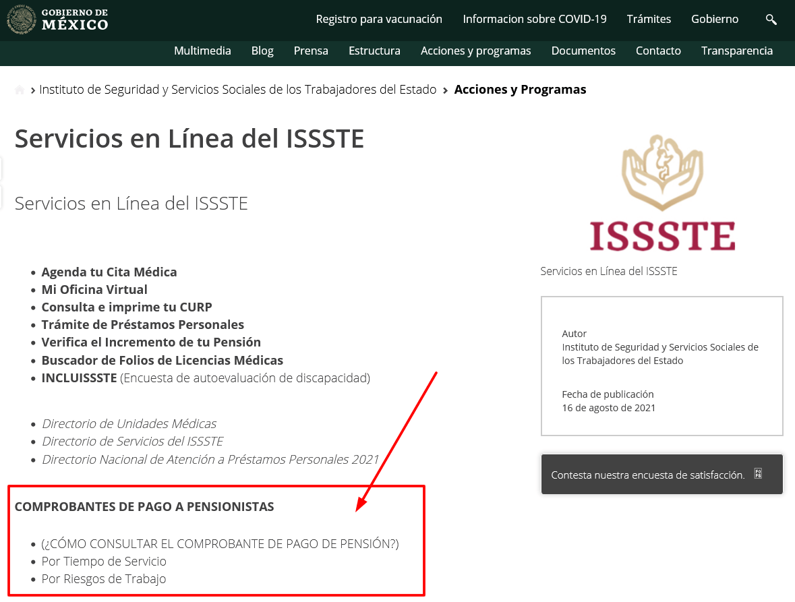Open Informacion sobre COVID-19 menu item
Viewport: 795px width, 602px height.
535,20
